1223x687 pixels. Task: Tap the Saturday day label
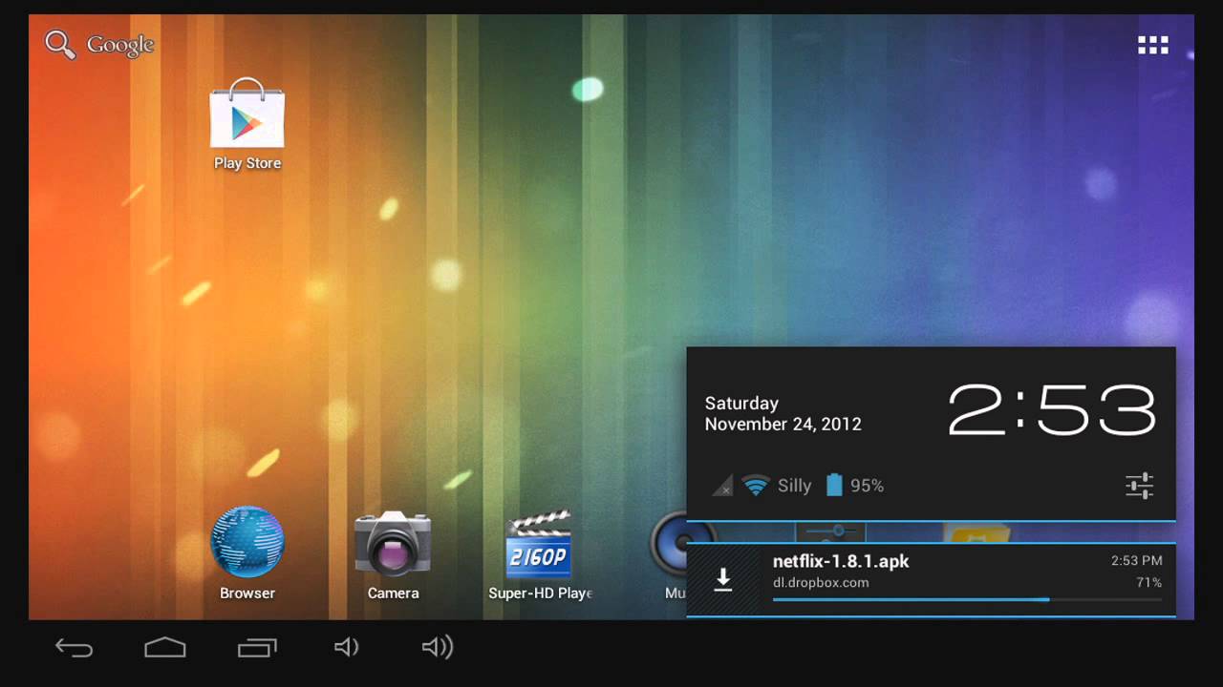[x=741, y=403]
